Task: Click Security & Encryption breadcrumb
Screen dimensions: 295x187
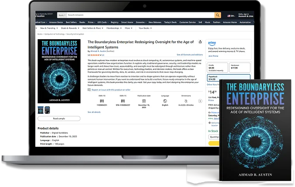Action: point(75,34)
